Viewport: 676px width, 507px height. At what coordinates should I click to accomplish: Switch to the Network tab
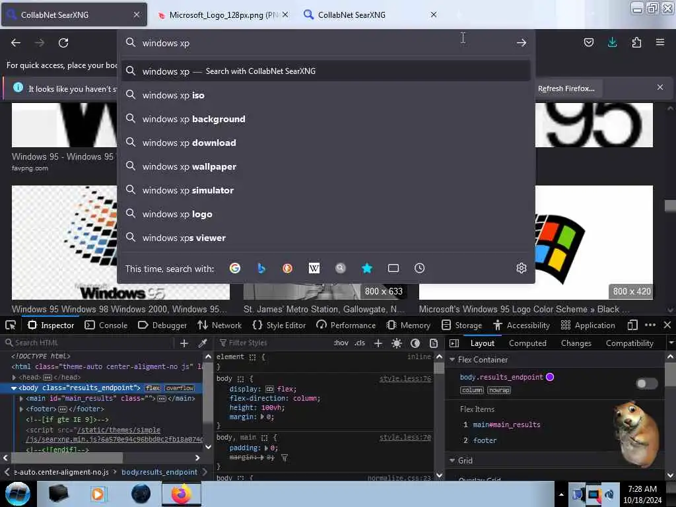[219, 325]
